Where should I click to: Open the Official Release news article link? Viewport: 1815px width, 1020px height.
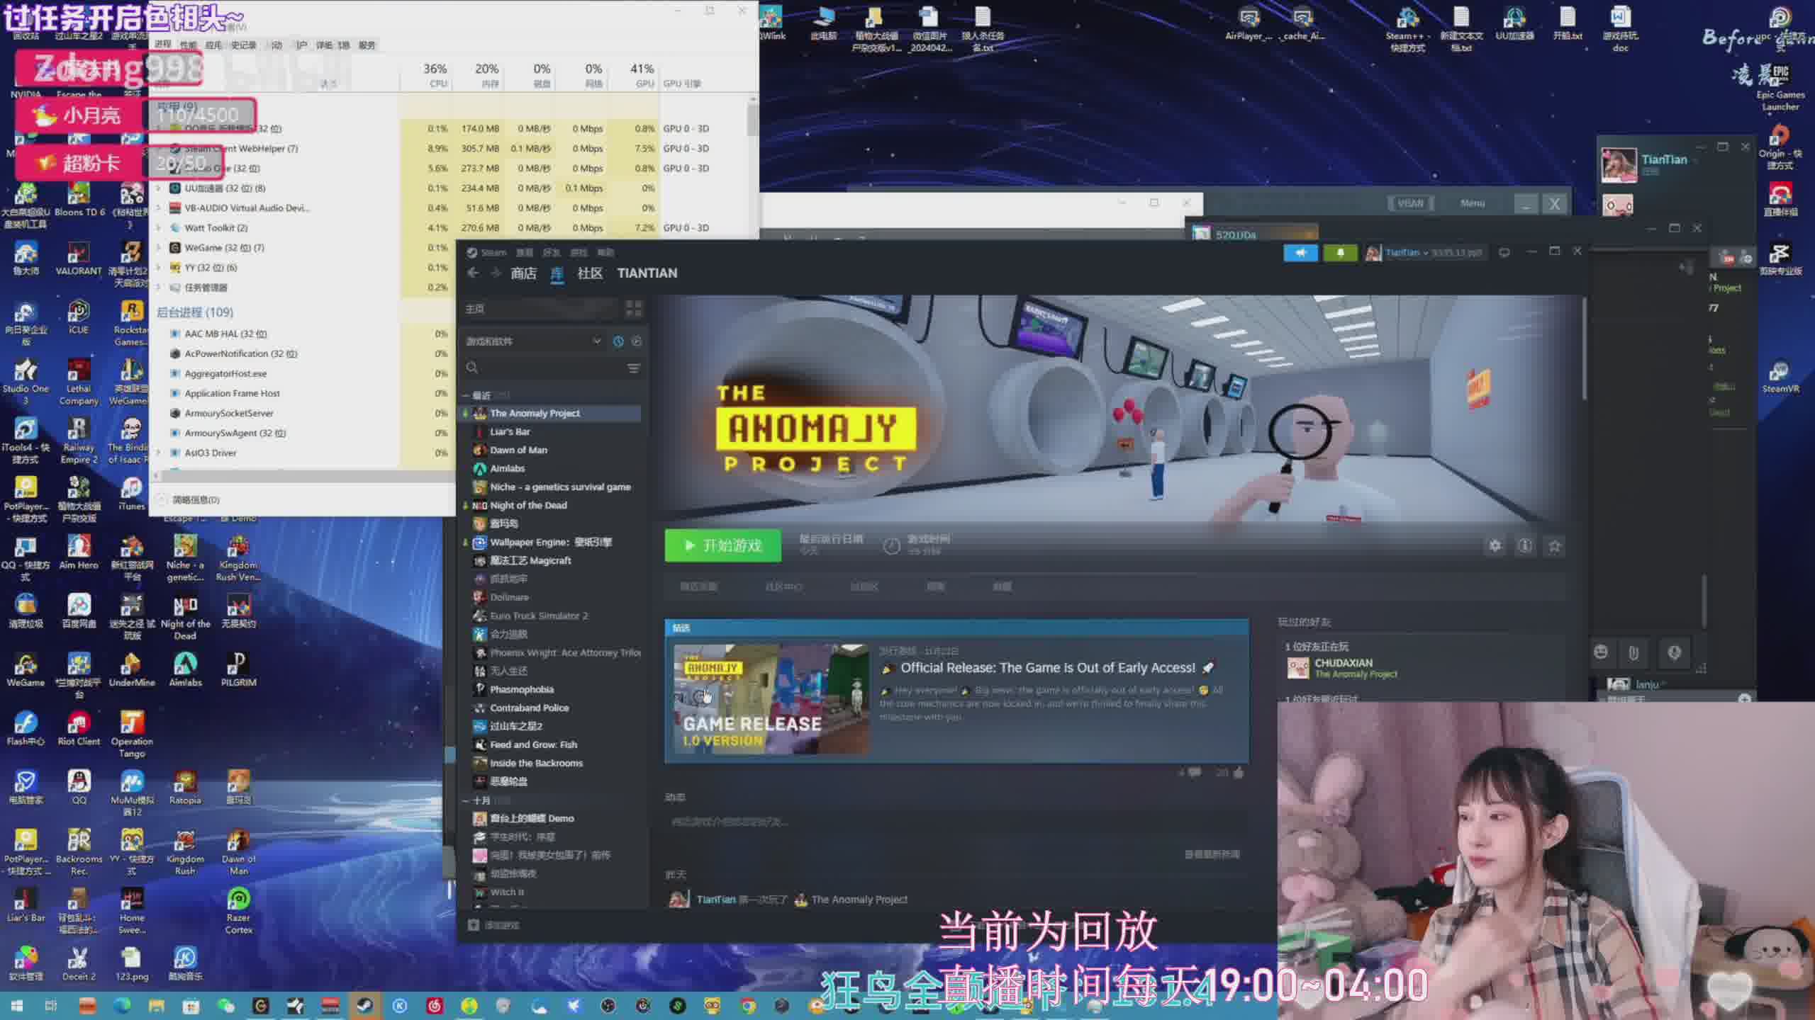coord(1047,668)
